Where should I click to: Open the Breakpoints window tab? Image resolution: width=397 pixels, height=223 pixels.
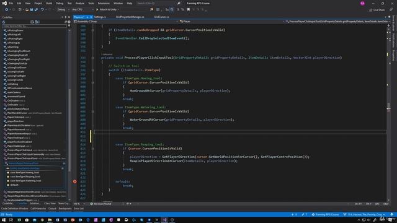[x=65, y=209]
